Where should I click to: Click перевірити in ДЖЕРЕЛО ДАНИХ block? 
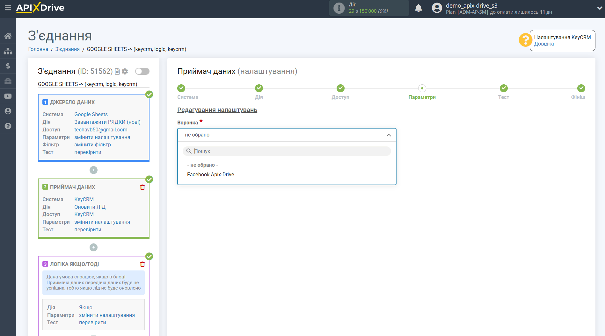coord(88,152)
